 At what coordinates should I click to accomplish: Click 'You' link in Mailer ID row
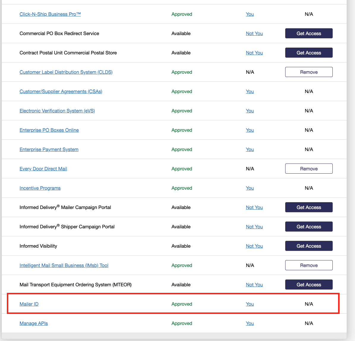[x=250, y=304]
